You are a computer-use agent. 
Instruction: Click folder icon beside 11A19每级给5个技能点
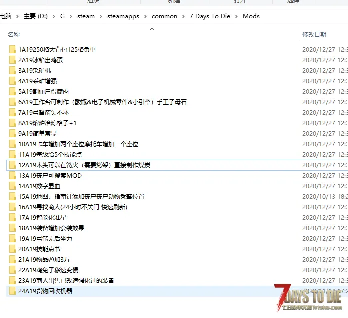point(12,154)
